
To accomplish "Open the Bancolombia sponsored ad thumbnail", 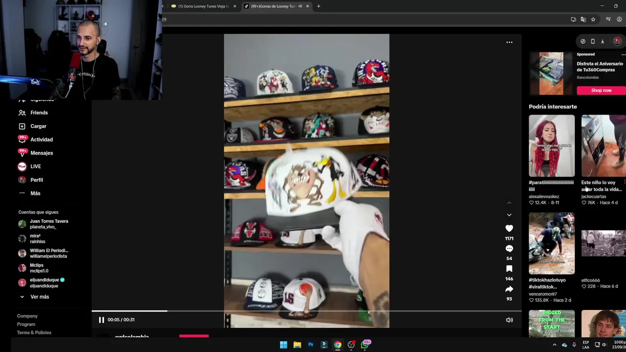I will pyautogui.click(x=551, y=73).
